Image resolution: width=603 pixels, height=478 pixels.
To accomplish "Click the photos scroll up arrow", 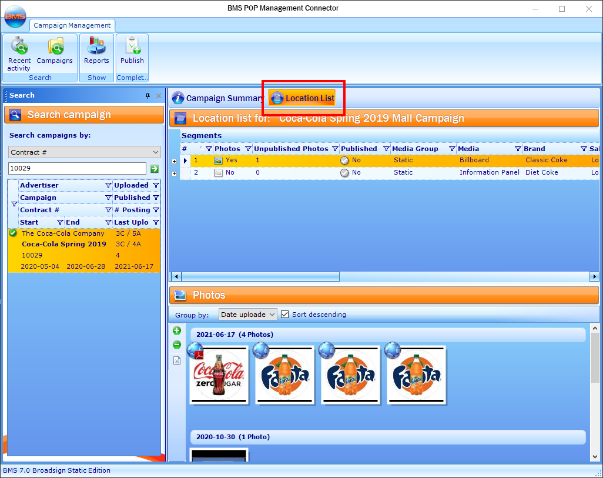I will (595, 328).
